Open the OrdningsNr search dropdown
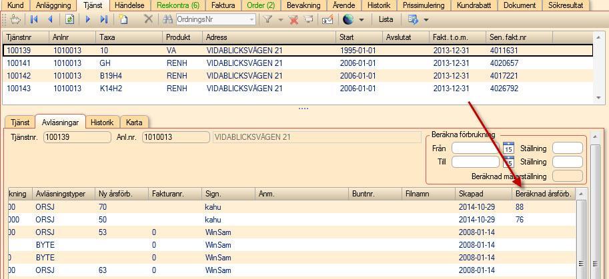The image size is (609, 279). click(x=251, y=19)
